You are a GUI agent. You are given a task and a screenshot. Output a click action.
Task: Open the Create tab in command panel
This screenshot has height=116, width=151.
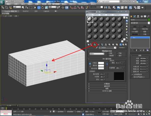tap(131, 17)
